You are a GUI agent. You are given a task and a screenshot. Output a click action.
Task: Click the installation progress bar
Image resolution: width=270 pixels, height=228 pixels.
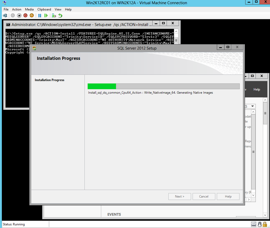pos(164,86)
